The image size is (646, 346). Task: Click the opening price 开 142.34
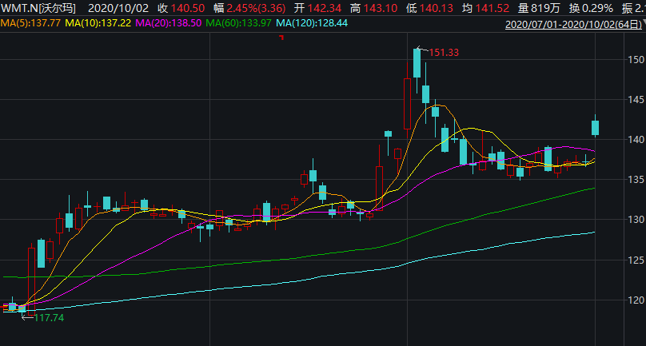click(308, 7)
